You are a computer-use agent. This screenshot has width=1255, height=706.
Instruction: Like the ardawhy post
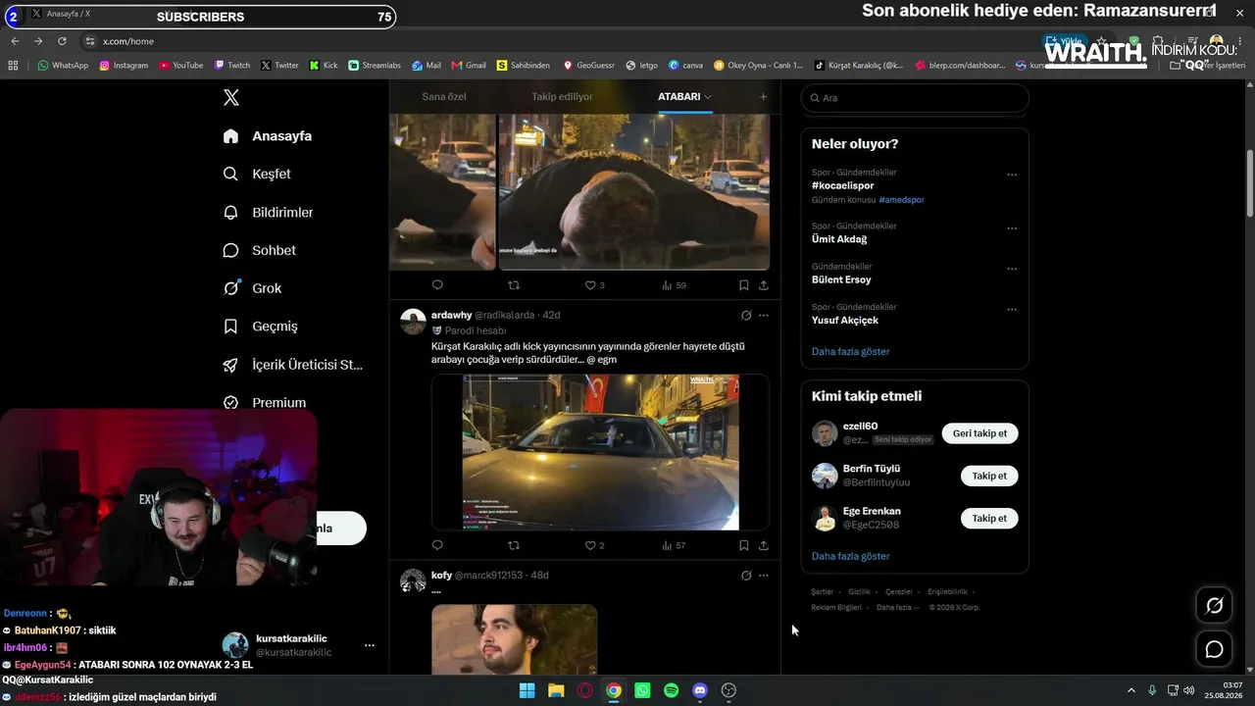(x=594, y=545)
